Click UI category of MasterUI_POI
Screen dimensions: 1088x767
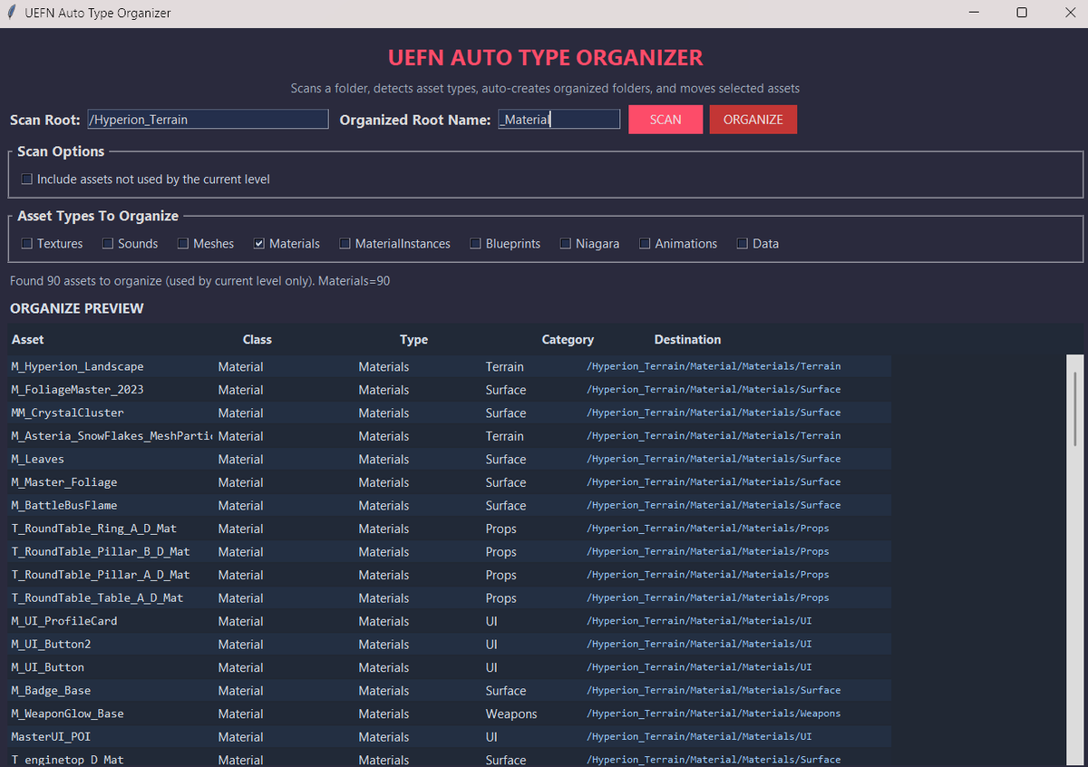click(x=491, y=737)
